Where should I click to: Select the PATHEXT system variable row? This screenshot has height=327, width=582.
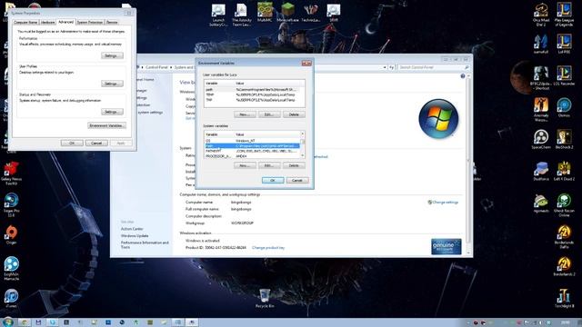tap(252, 152)
